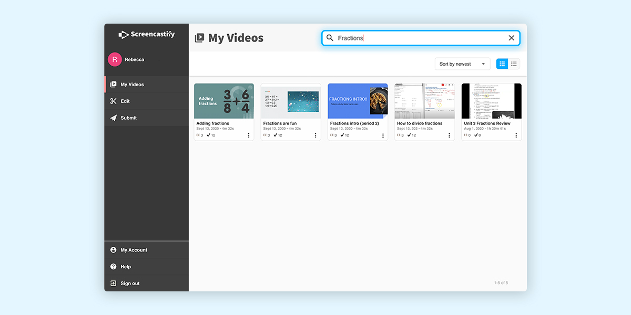Switch to list view layout
631x315 pixels.
click(x=514, y=63)
